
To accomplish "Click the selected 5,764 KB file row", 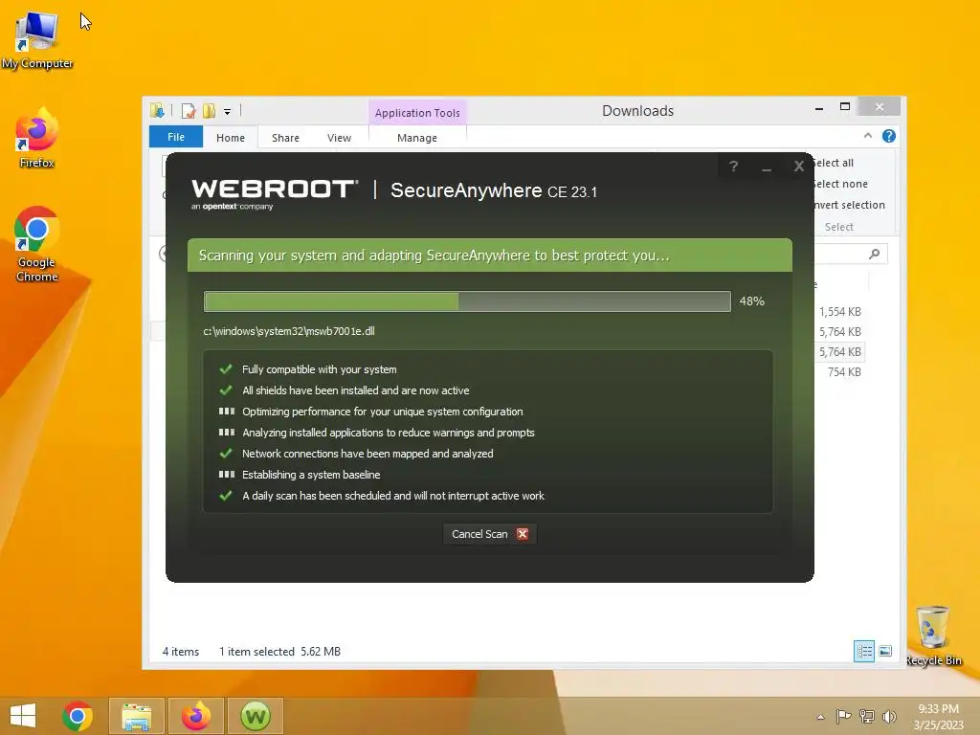I will pos(840,352).
